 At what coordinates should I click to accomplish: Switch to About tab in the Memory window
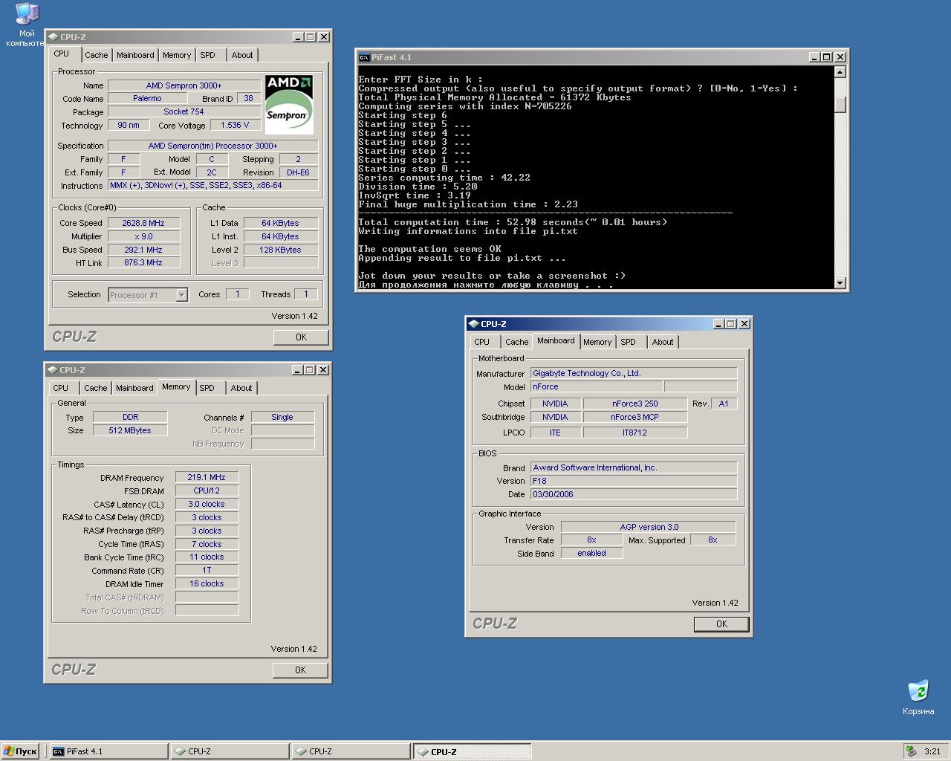click(241, 388)
